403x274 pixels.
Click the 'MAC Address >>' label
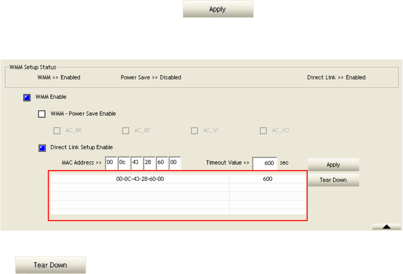82,163
